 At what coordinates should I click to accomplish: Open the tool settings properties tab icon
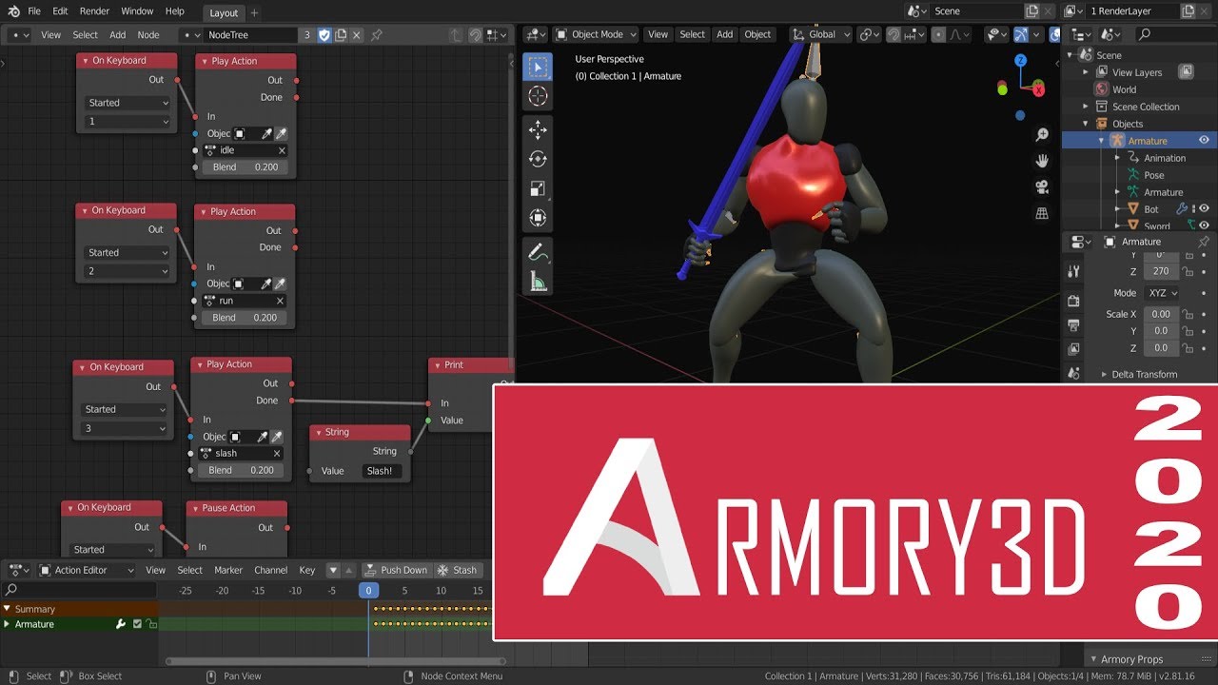tap(1073, 271)
